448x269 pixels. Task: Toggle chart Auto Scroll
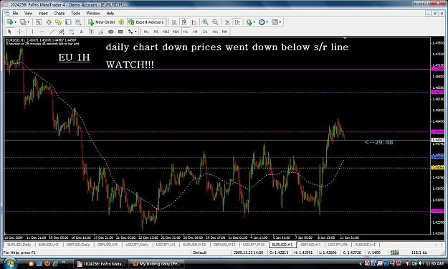pyautogui.click(x=227, y=22)
